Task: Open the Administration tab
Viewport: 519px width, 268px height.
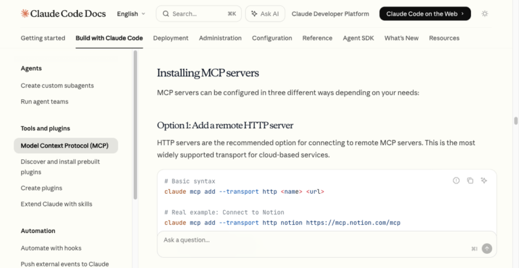Action: click(x=220, y=38)
